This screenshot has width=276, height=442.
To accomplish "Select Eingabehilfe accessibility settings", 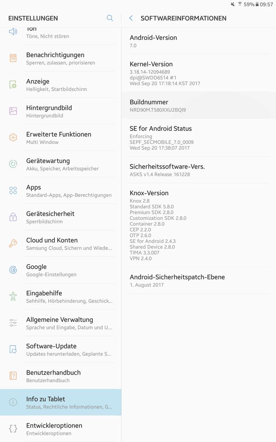I will pos(61,297).
